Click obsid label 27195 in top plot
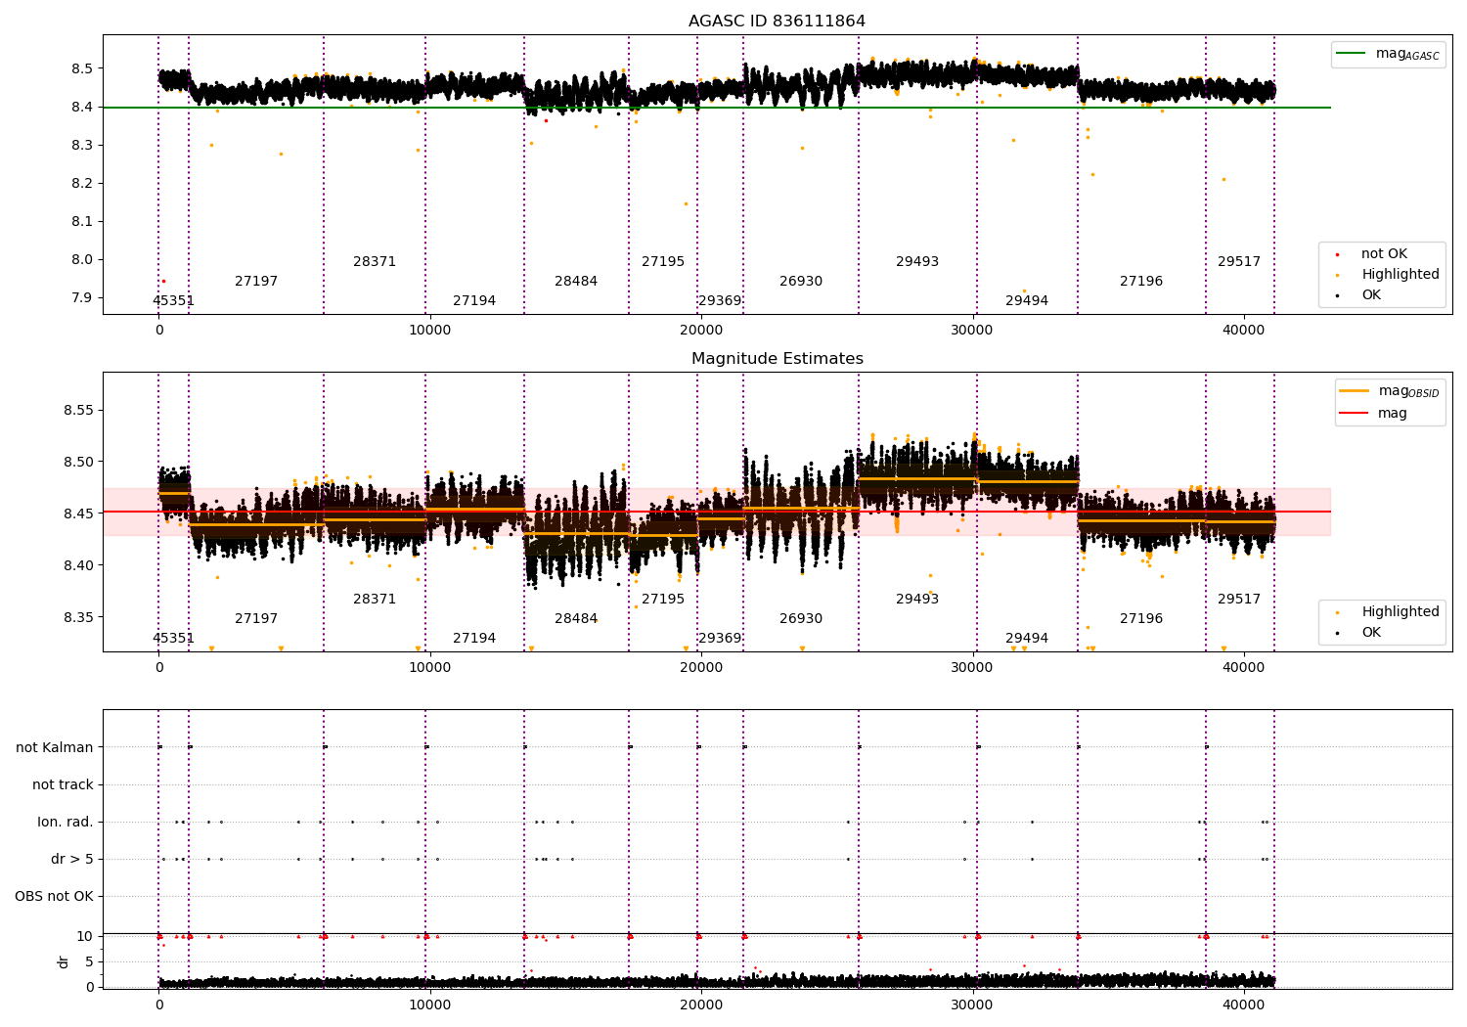This screenshot has width=1467, height=1027. point(663,262)
